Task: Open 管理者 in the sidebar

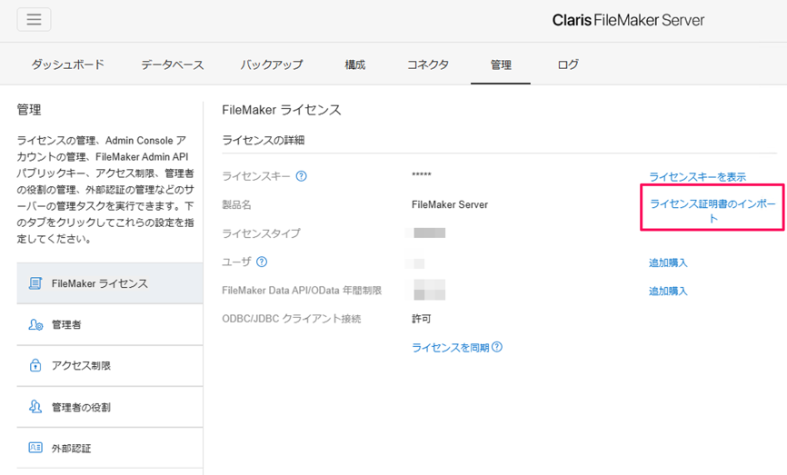Action: [110, 324]
